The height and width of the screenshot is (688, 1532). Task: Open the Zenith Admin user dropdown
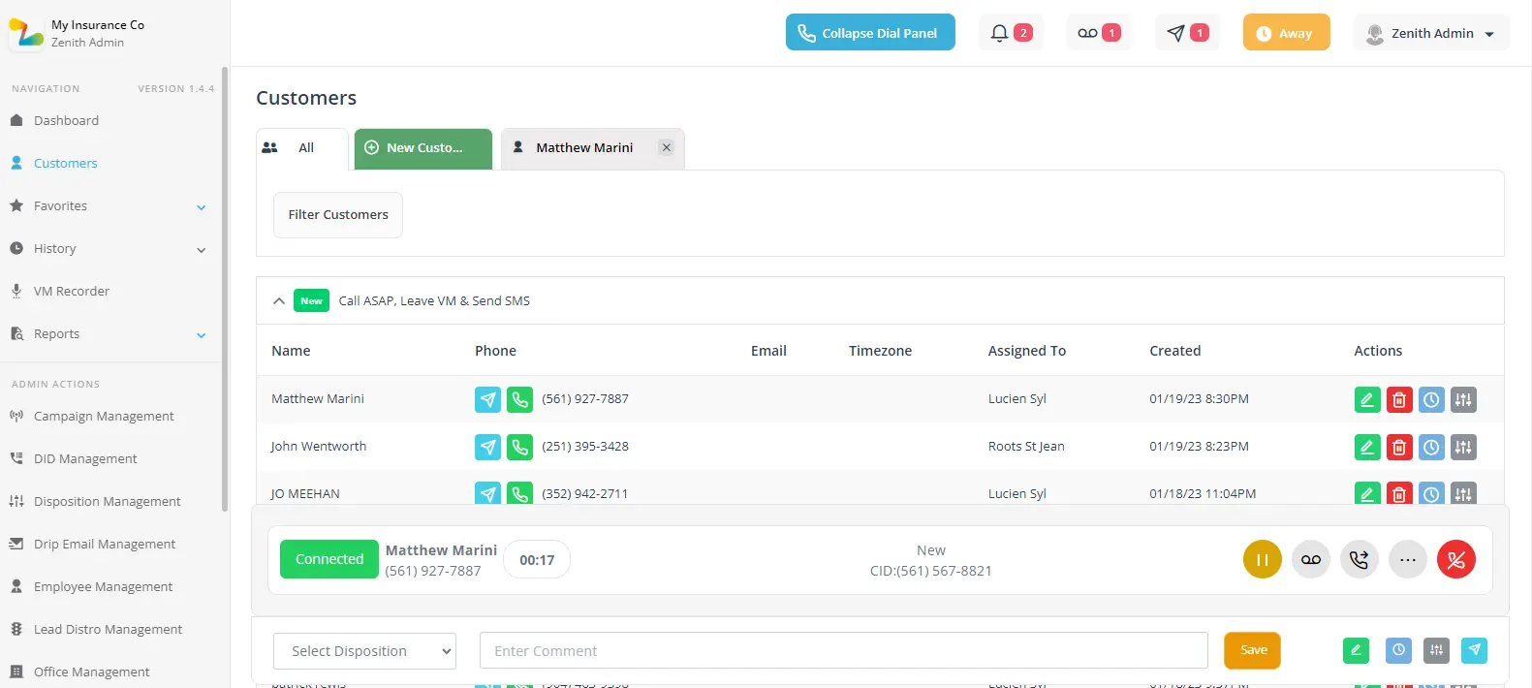pyautogui.click(x=1430, y=33)
